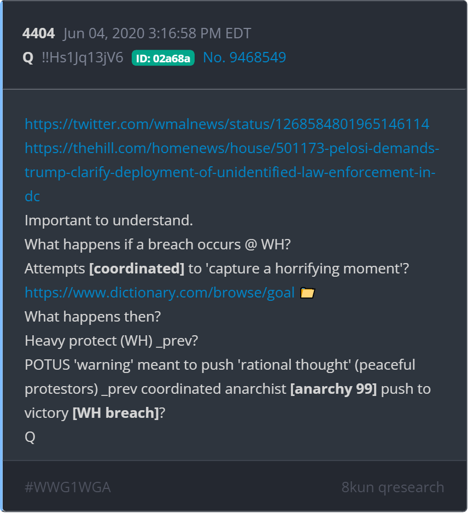Follow the No. 9468549 post link
The image size is (468, 513).
click(244, 57)
